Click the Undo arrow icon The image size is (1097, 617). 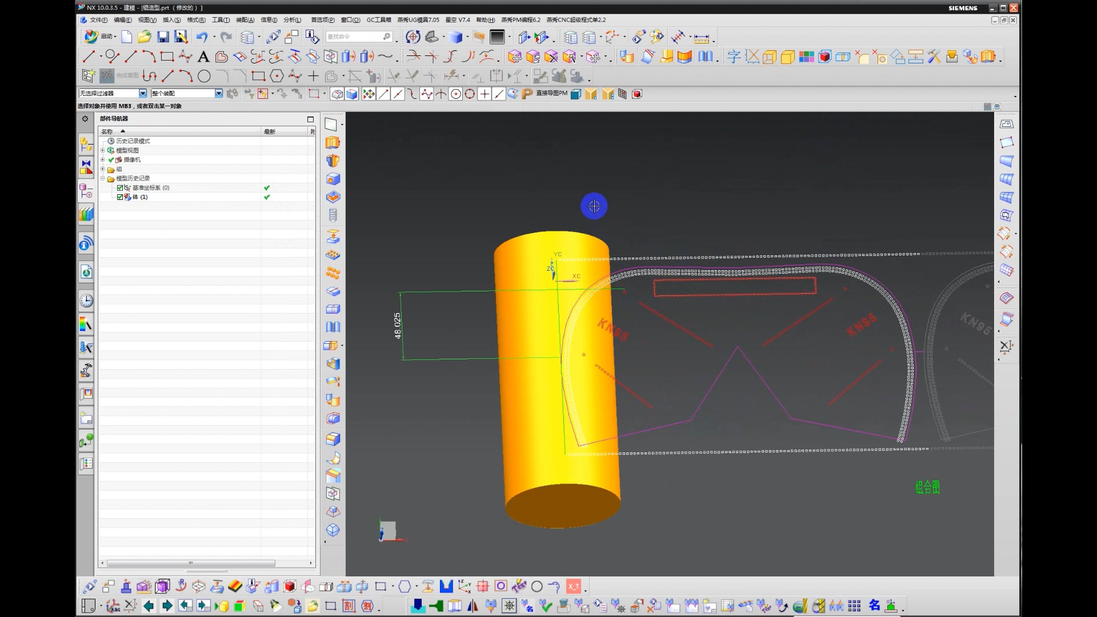click(202, 37)
